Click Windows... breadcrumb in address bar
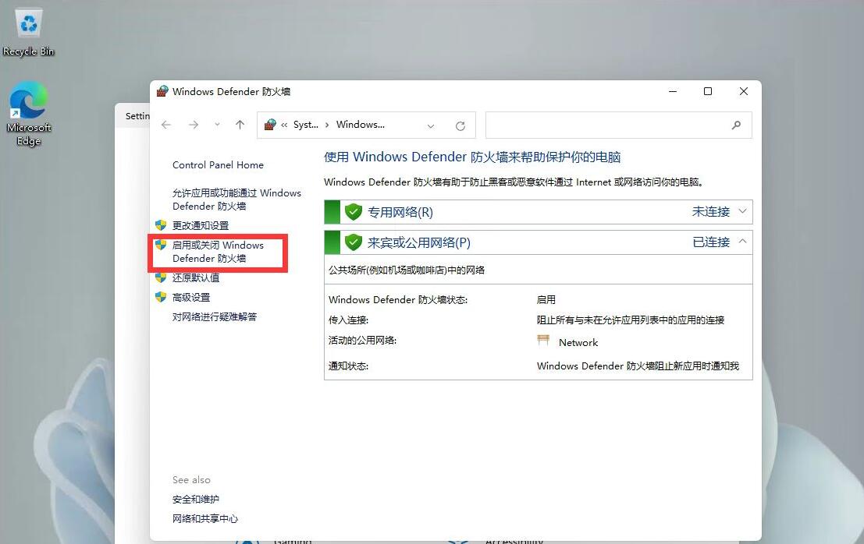This screenshot has height=544, width=864. click(361, 125)
